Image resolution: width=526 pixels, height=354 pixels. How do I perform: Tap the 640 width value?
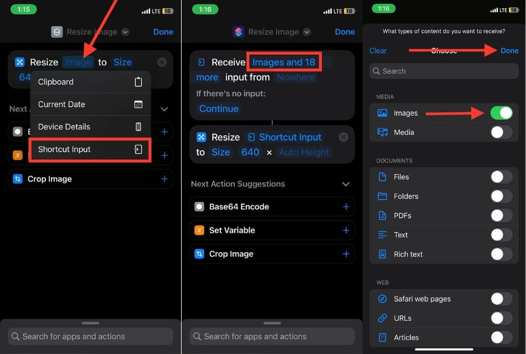(x=250, y=152)
